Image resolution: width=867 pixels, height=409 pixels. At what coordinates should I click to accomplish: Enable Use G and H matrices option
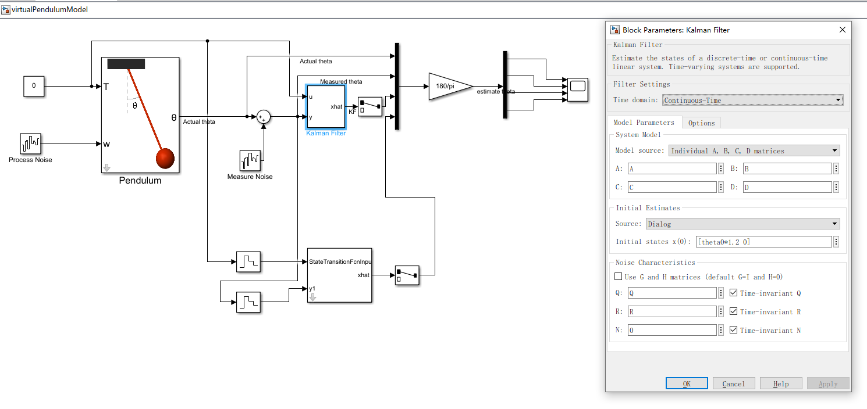click(x=619, y=276)
